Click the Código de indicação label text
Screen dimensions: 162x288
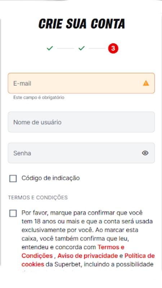50,178
